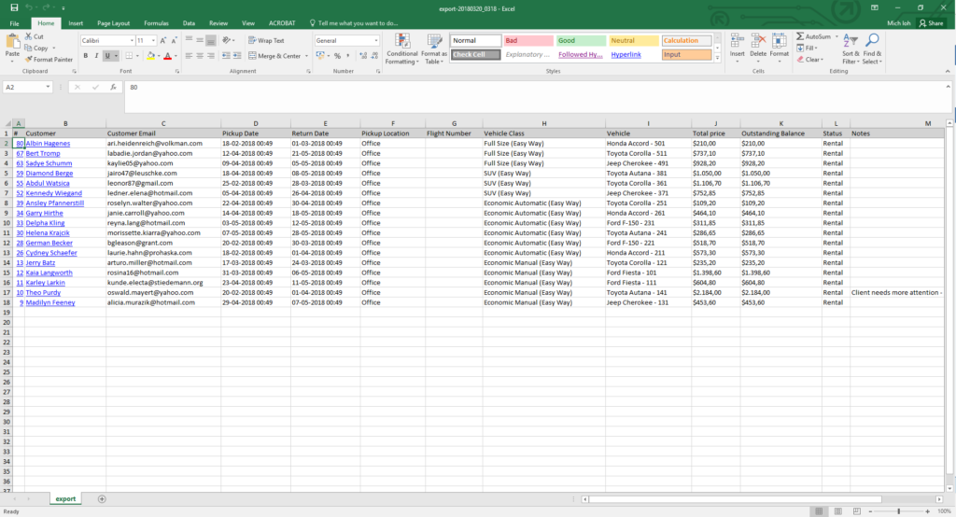This screenshot has height=517, width=956.
Task: Select the Format Painter tool
Action: 49,59
